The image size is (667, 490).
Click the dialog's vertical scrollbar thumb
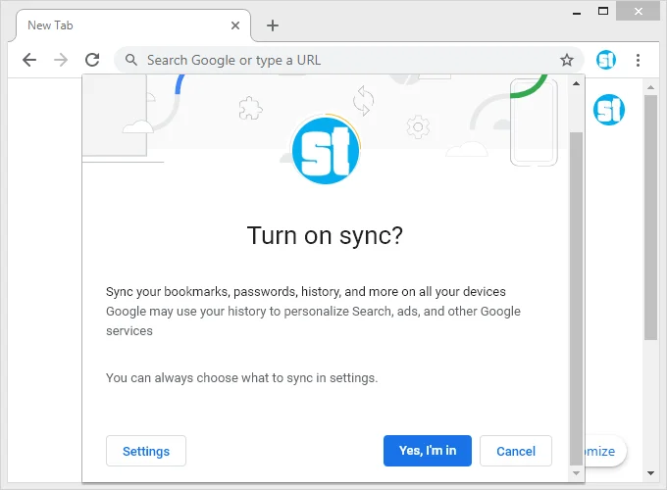576,299
